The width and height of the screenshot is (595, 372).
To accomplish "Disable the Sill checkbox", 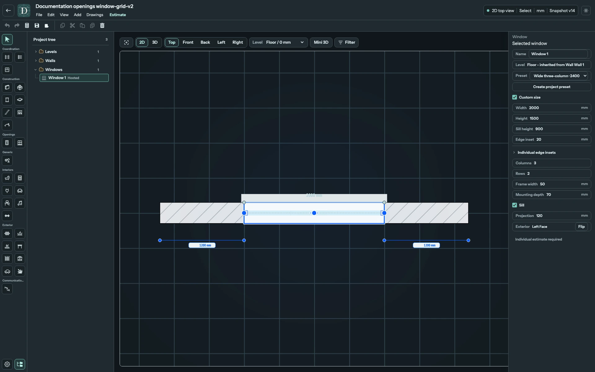I will [515, 205].
